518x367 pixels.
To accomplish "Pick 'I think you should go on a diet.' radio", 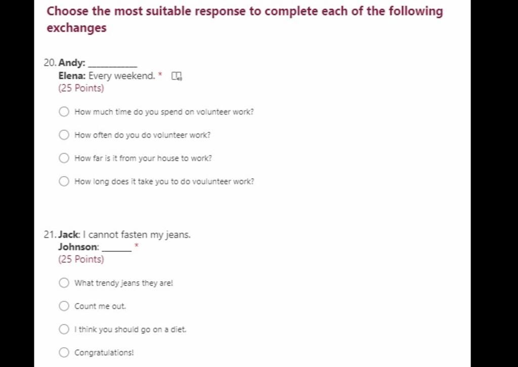I will [x=64, y=329].
